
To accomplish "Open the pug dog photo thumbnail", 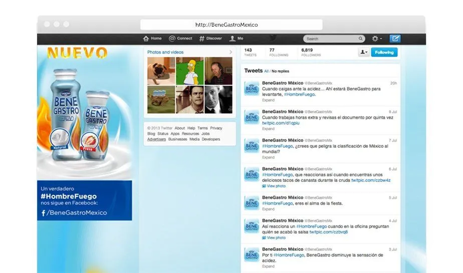I will tap(161, 71).
